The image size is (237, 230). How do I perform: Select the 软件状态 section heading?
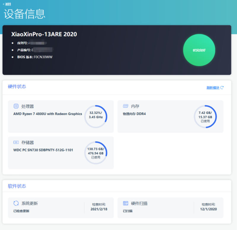pos(17,186)
